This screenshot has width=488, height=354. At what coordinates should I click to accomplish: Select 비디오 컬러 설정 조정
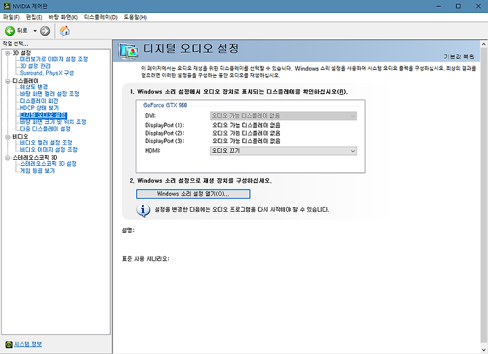point(46,143)
